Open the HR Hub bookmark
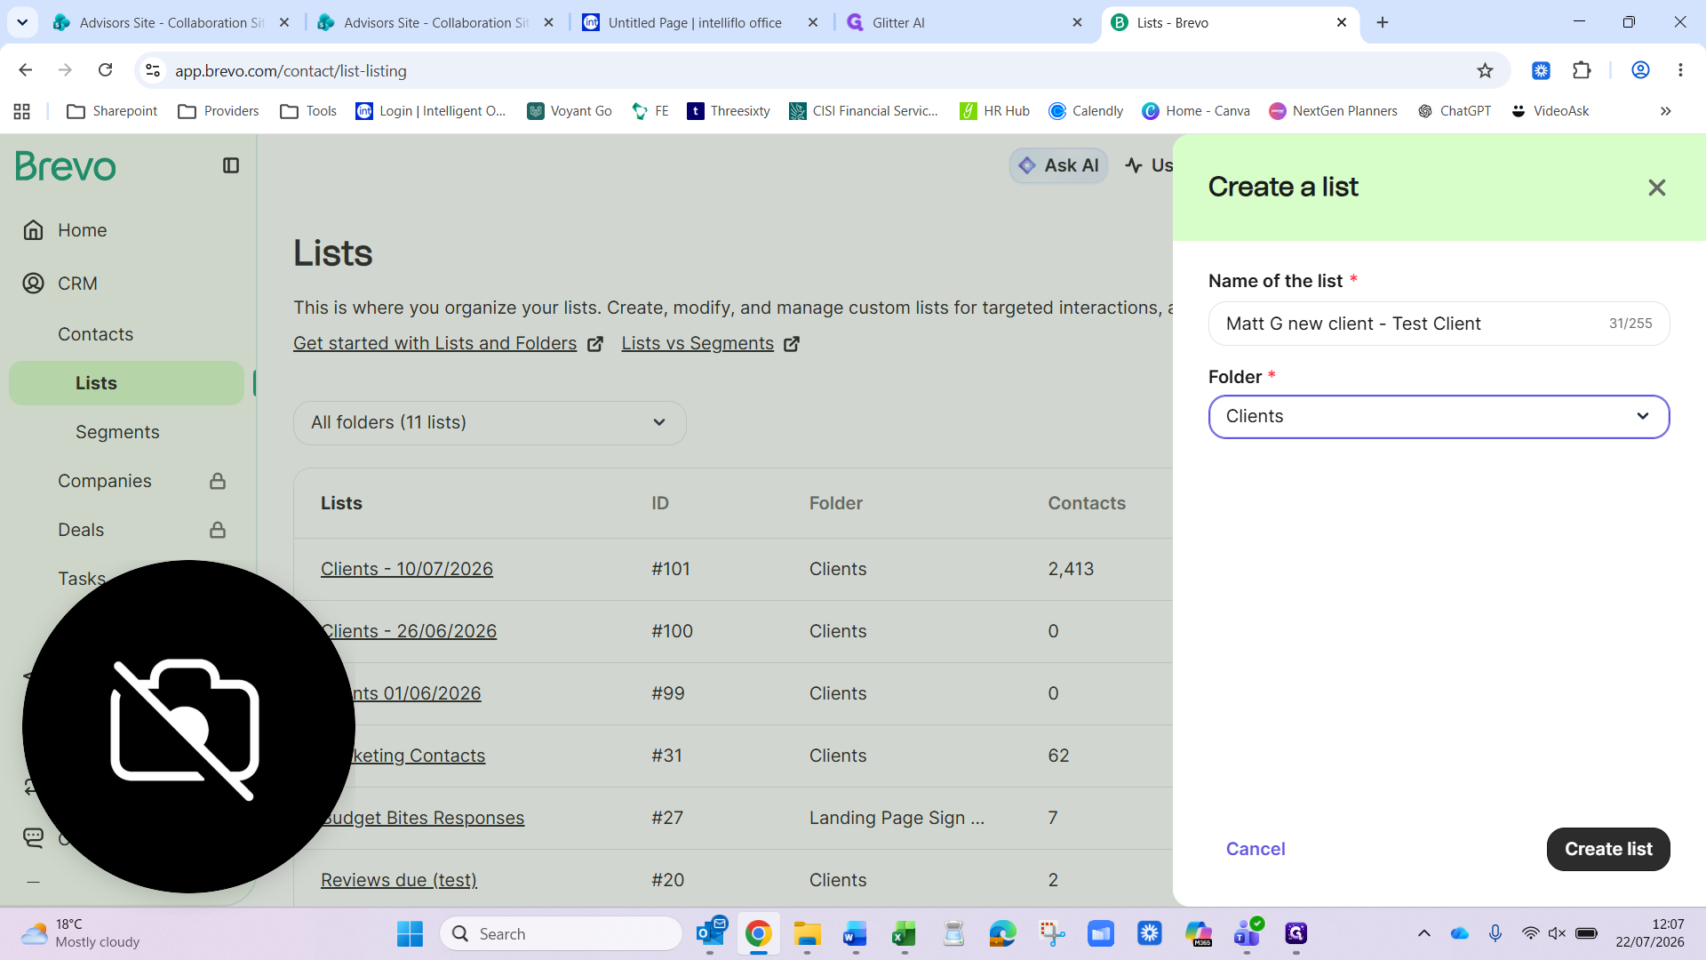Screen dimensions: 1706x960 pos(994,111)
